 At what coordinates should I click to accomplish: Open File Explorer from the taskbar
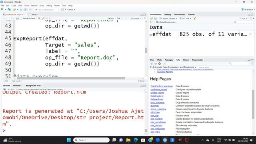[128, 140]
